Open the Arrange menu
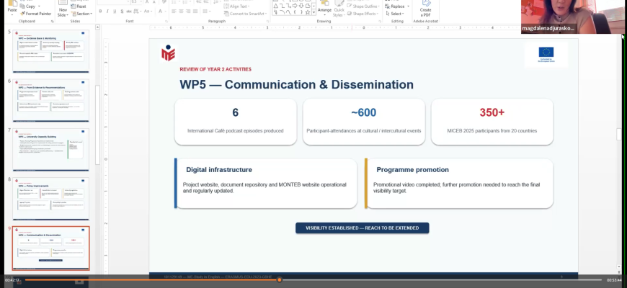 pos(325,9)
